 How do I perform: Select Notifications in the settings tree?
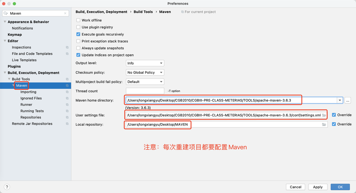22,28
